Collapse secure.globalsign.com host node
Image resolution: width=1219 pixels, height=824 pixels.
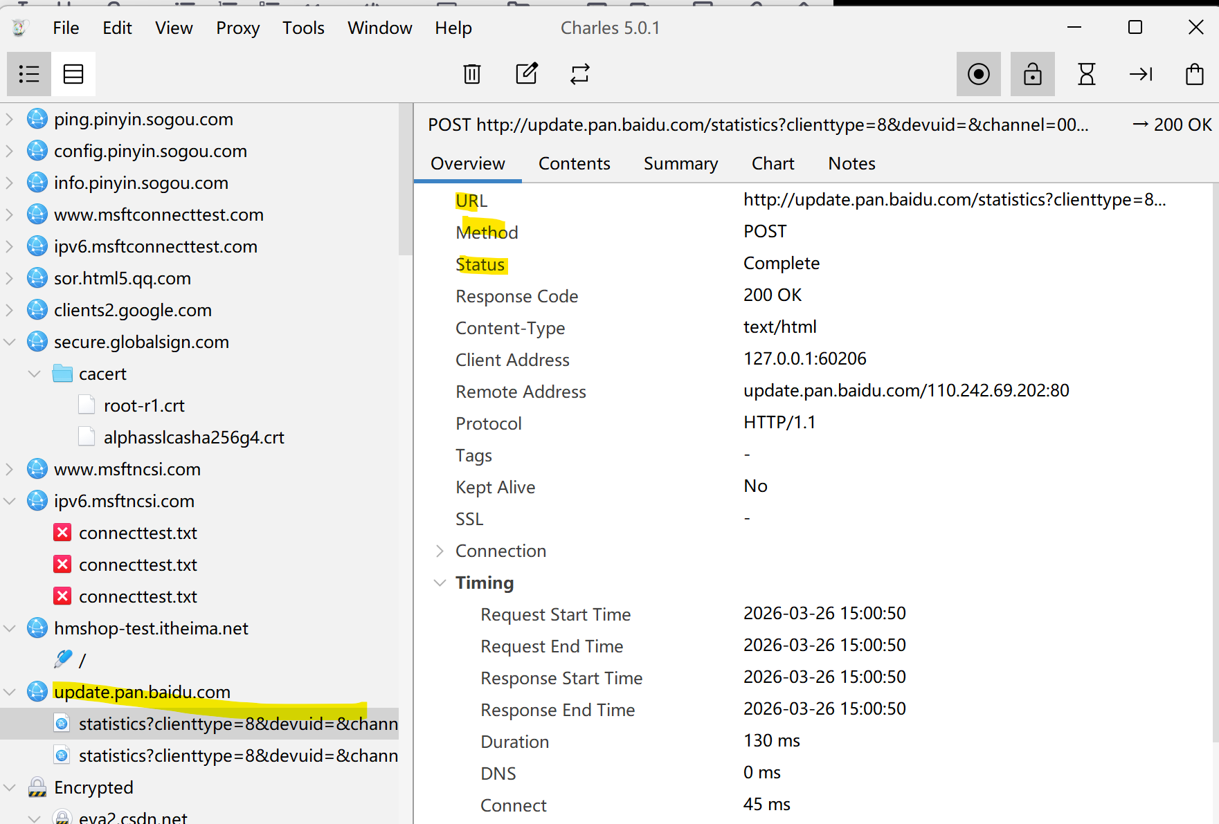point(10,342)
